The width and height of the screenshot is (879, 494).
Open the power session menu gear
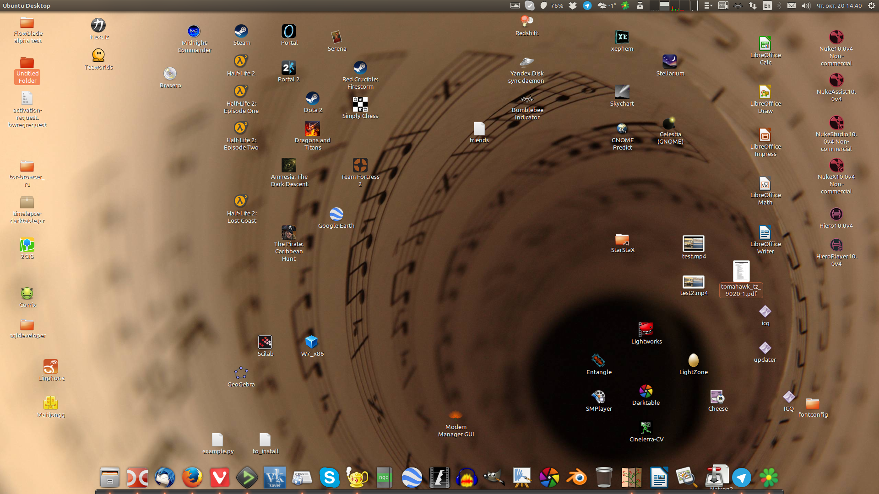(871, 5)
